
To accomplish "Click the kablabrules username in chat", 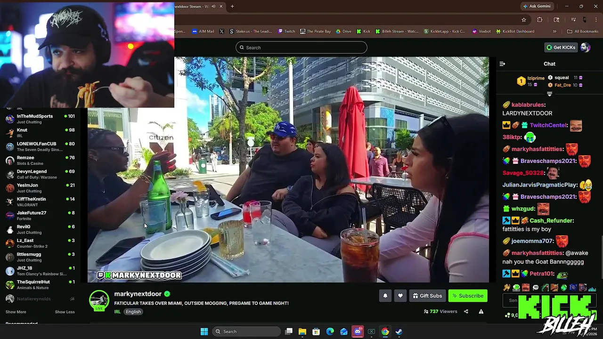I will click(528, 105).
